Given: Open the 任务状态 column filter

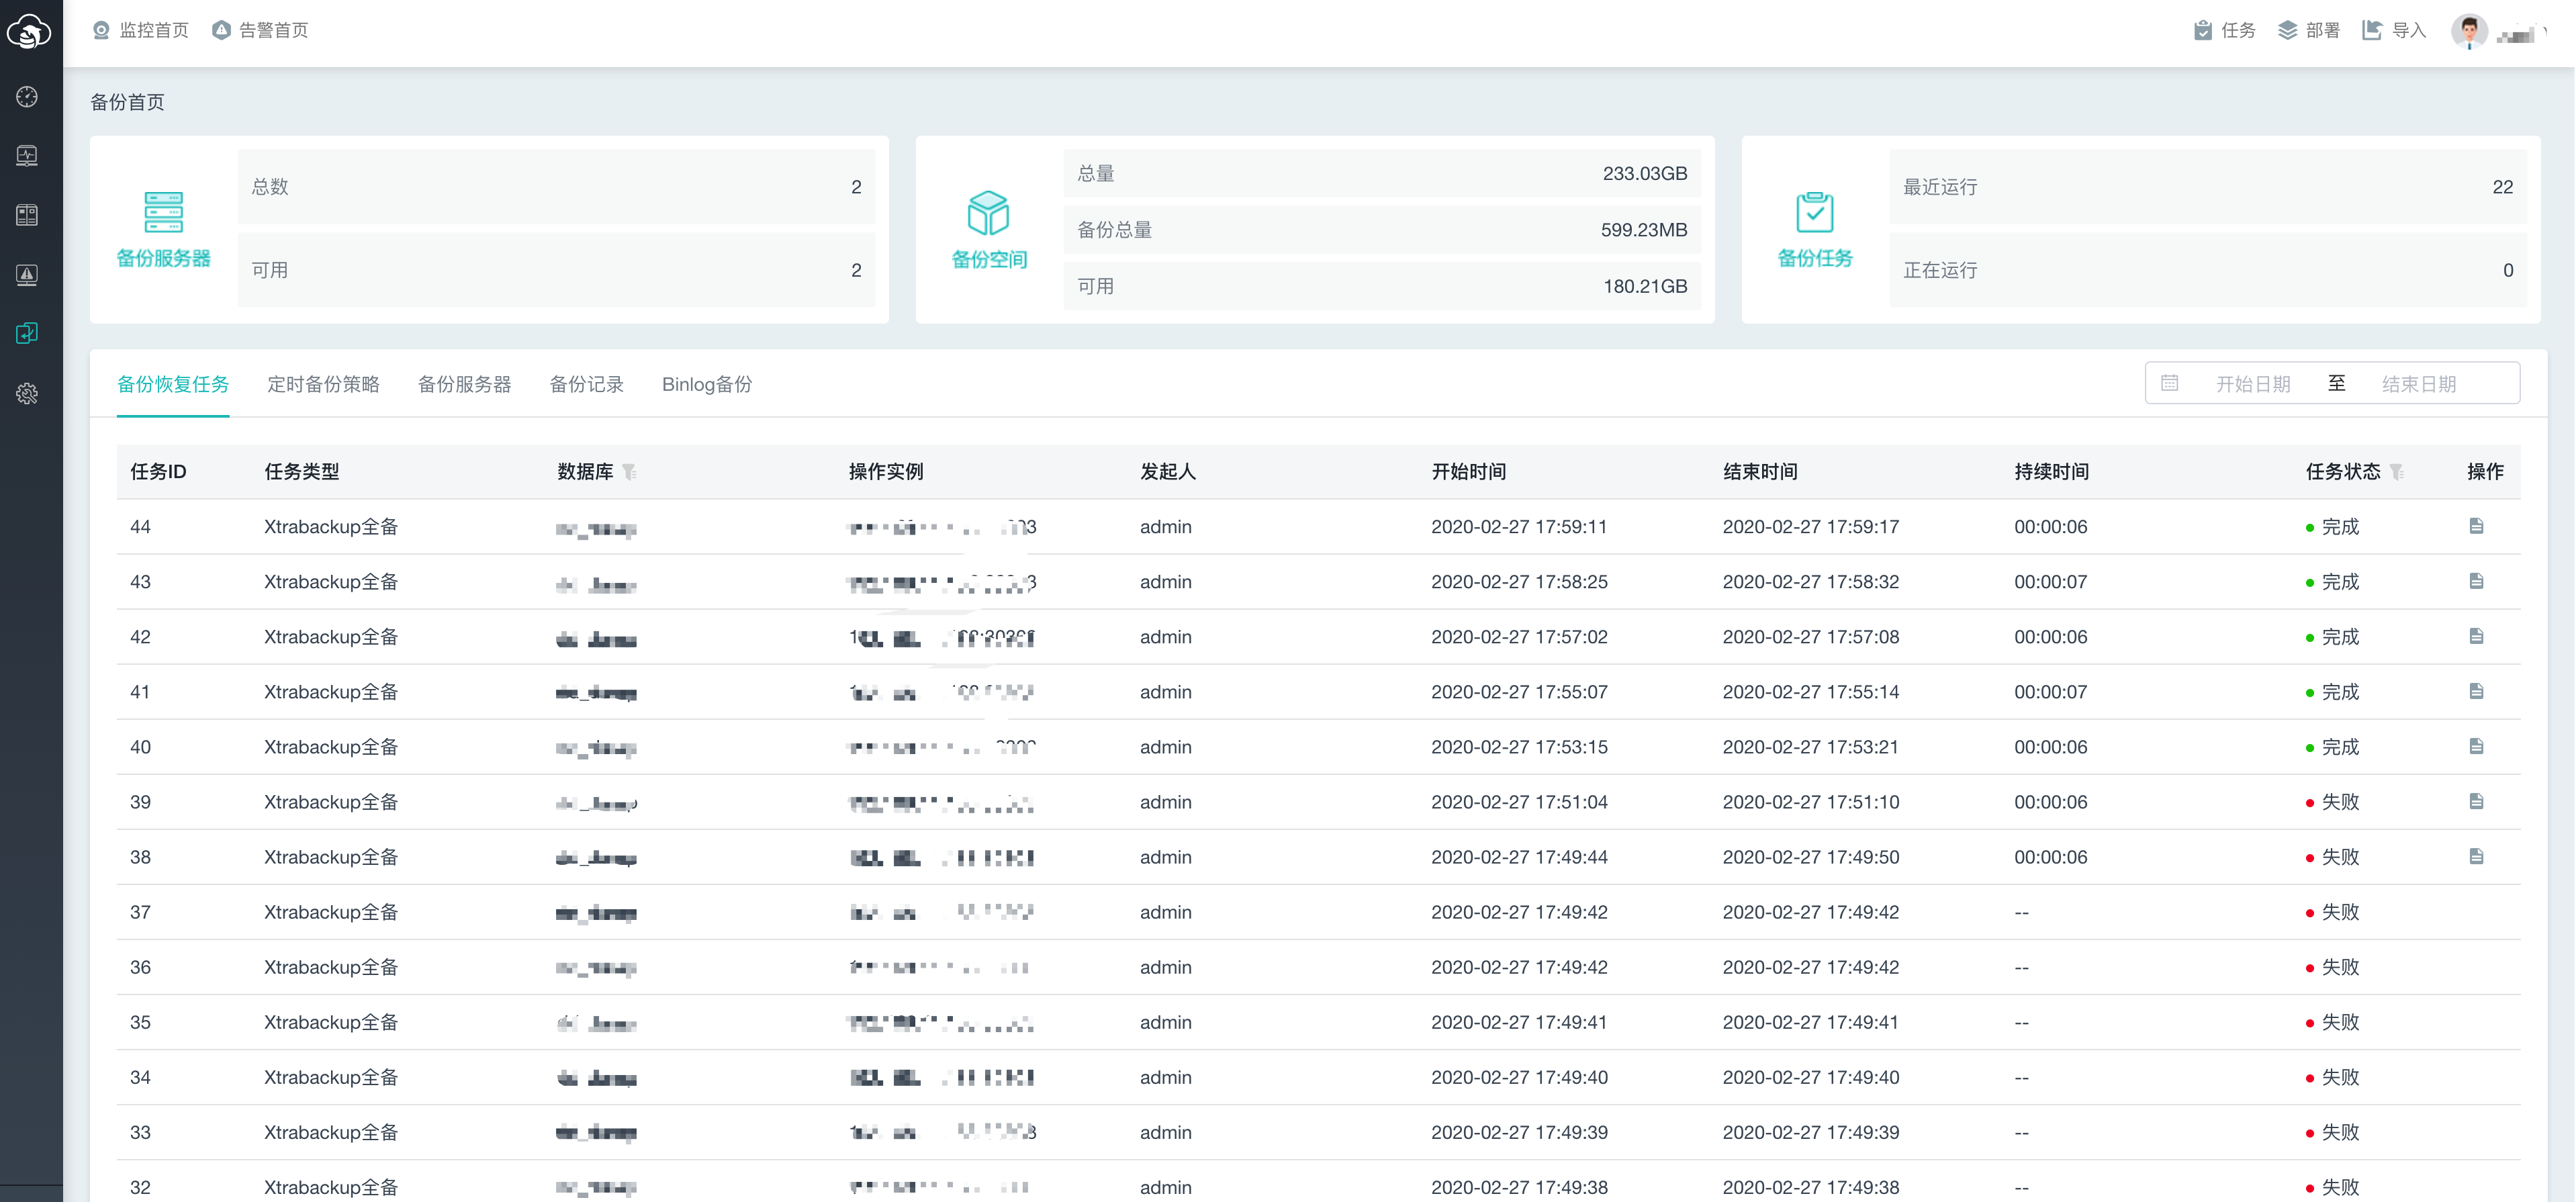Looking at the screenshot, I should [x=2395, y=471].
